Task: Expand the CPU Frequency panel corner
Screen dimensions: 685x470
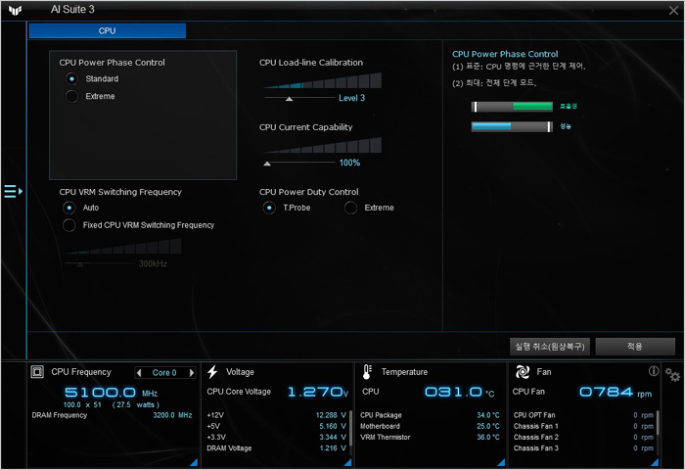Action: 194,462
